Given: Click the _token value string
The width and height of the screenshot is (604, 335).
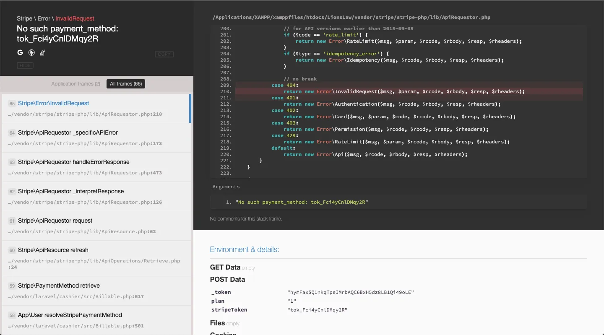Looking at the screenshot, I should 351,292.
